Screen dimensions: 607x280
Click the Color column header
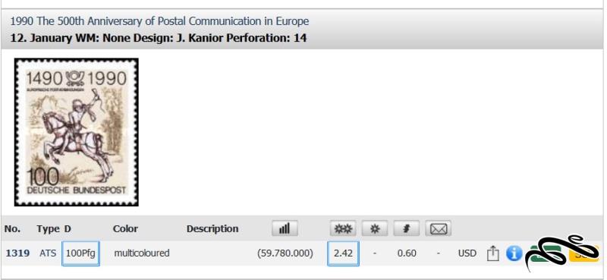[x=125, y=229]
